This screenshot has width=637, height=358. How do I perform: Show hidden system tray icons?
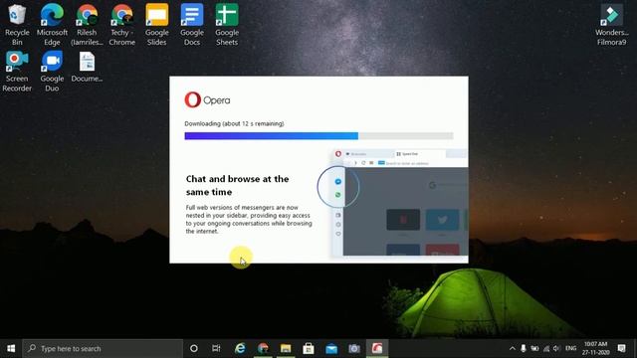click(x=513, y=348)
